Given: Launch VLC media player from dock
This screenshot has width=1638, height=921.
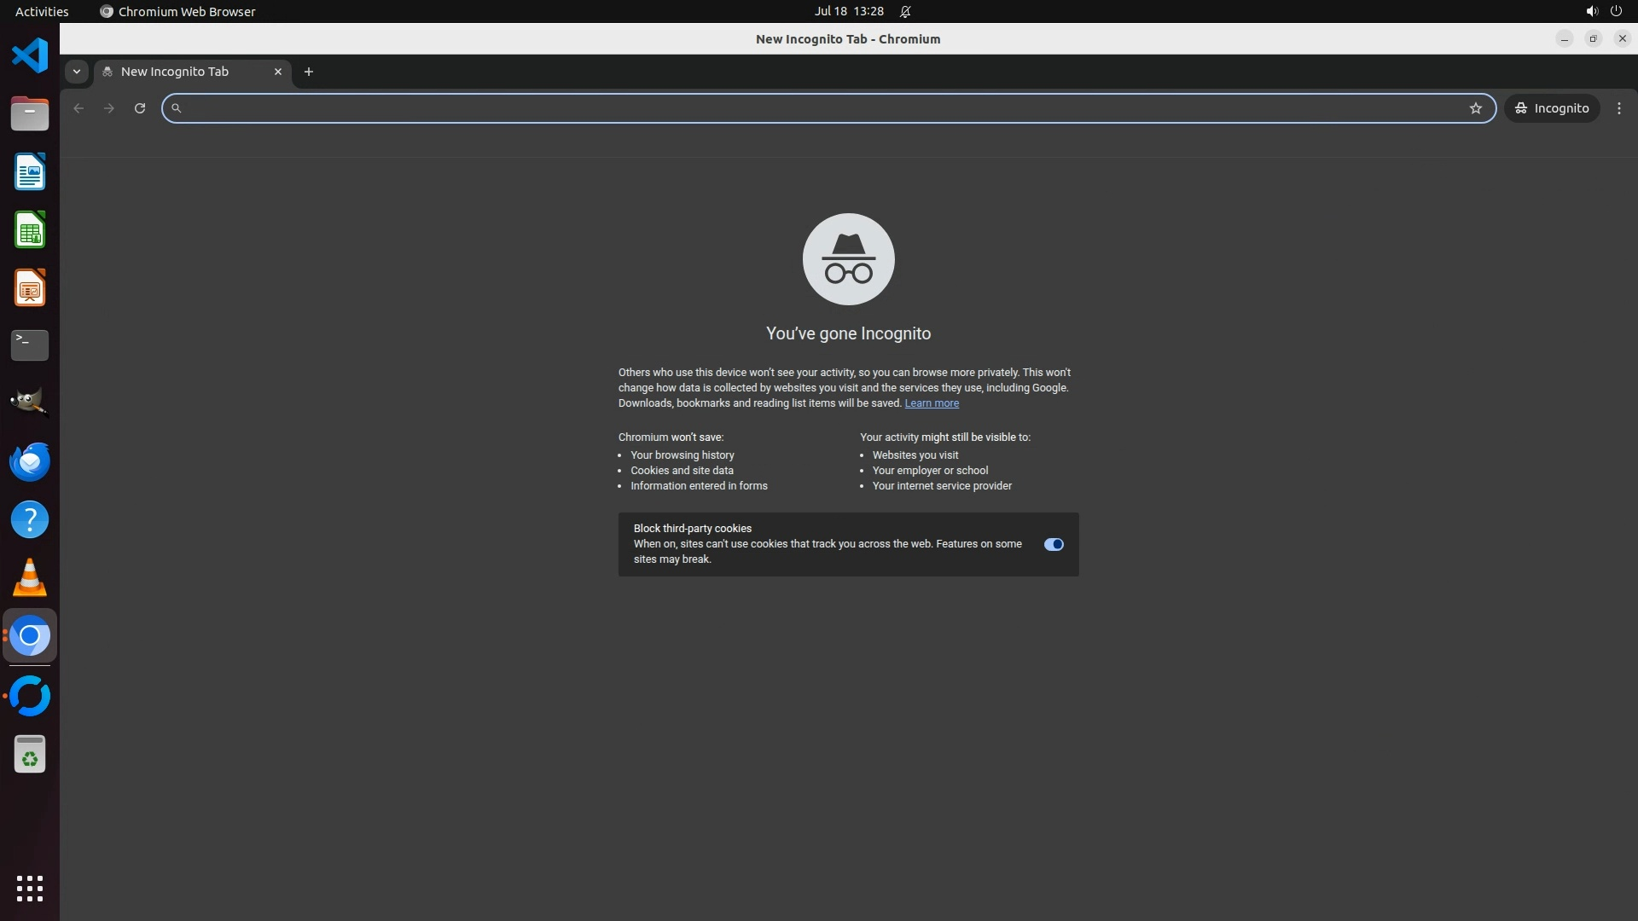Looking at the screenshot, I should [x=30, y=577].
